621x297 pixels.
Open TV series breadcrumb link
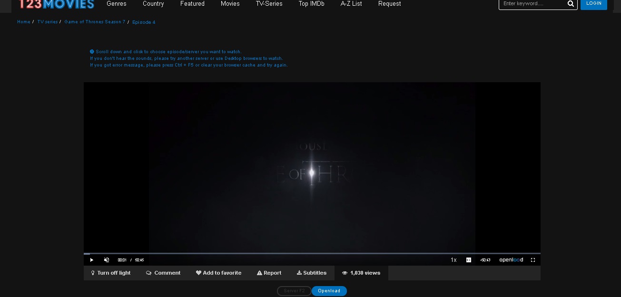[x=48, y=22]
